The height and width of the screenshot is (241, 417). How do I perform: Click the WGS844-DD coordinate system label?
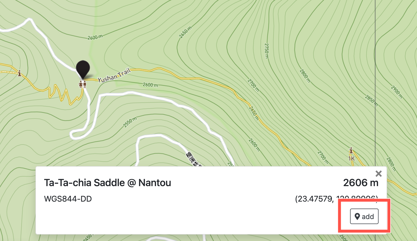[68, 199]
